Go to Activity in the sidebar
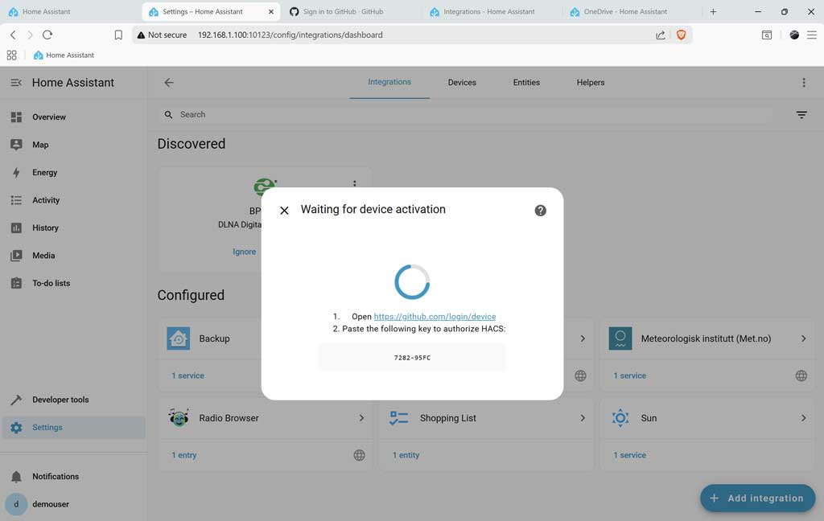Screen dimensions: 824x521 tap(73, 200)
